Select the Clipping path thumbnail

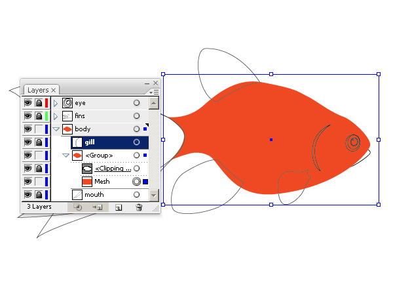point(87,169)
